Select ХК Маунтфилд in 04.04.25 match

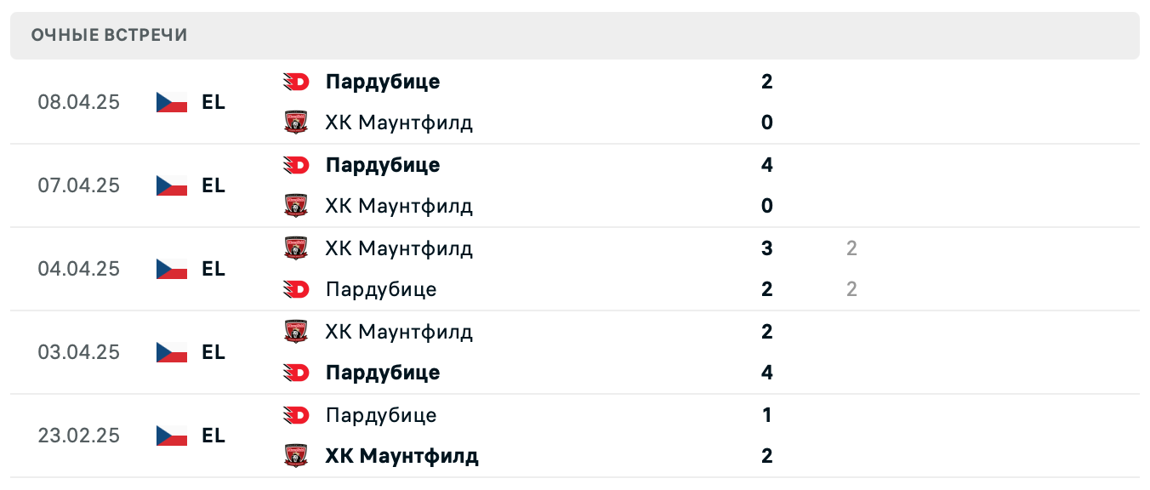(399, 248)
